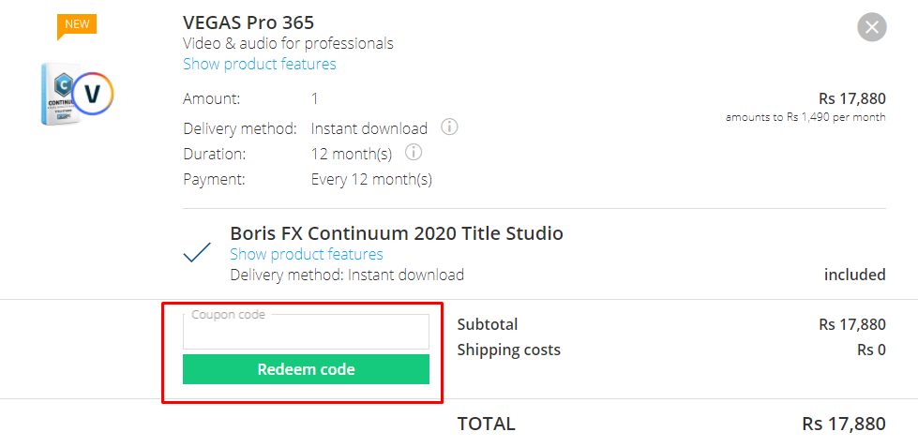
Task: Click the TOTAL Rs 17,880 amount
Action: coord(843,424)
